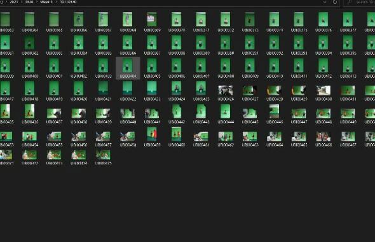Select file thumbnail UBI00369

coord(152,22)
